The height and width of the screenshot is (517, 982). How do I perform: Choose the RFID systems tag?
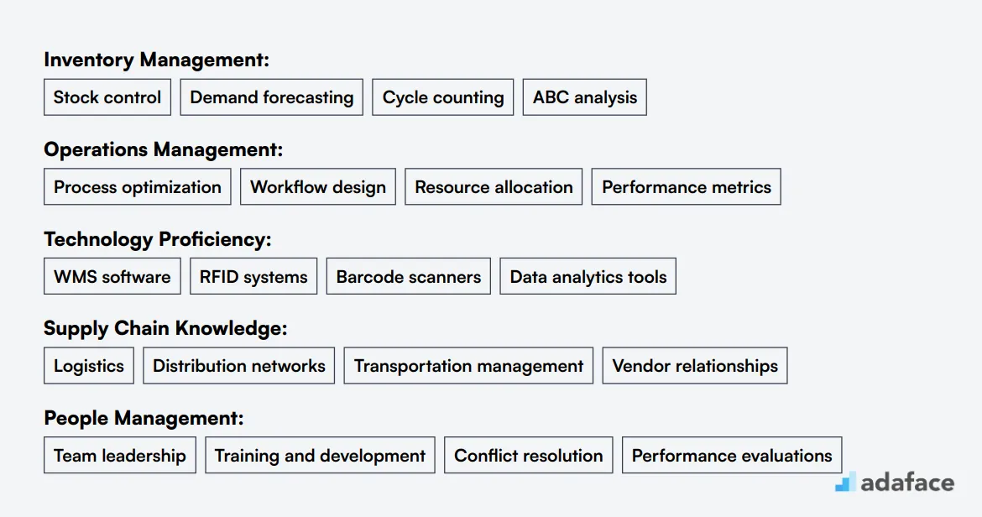tap(253, 276)
